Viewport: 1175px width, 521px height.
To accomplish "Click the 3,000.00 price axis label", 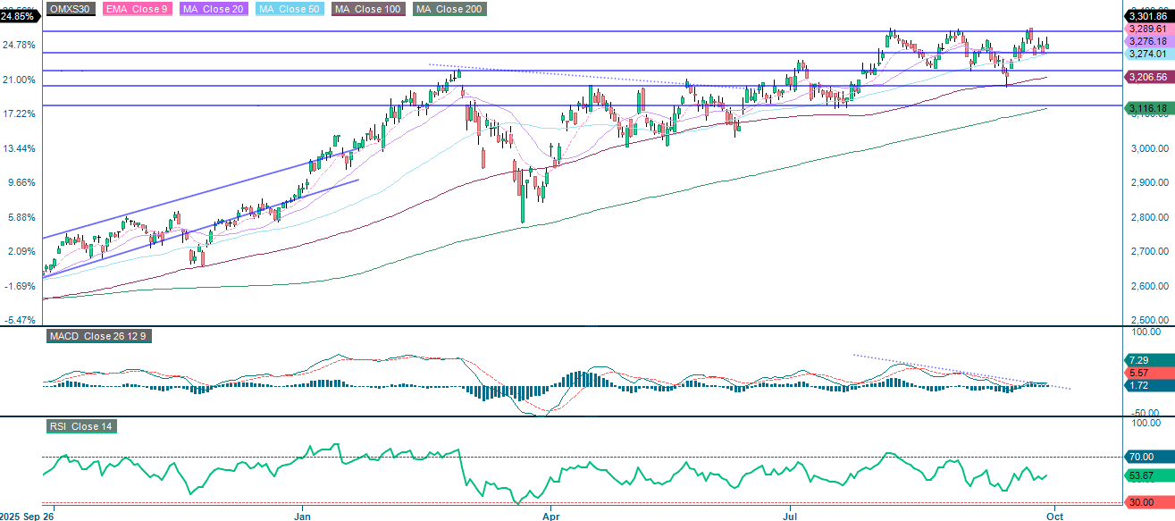I will coord(1150,148).
